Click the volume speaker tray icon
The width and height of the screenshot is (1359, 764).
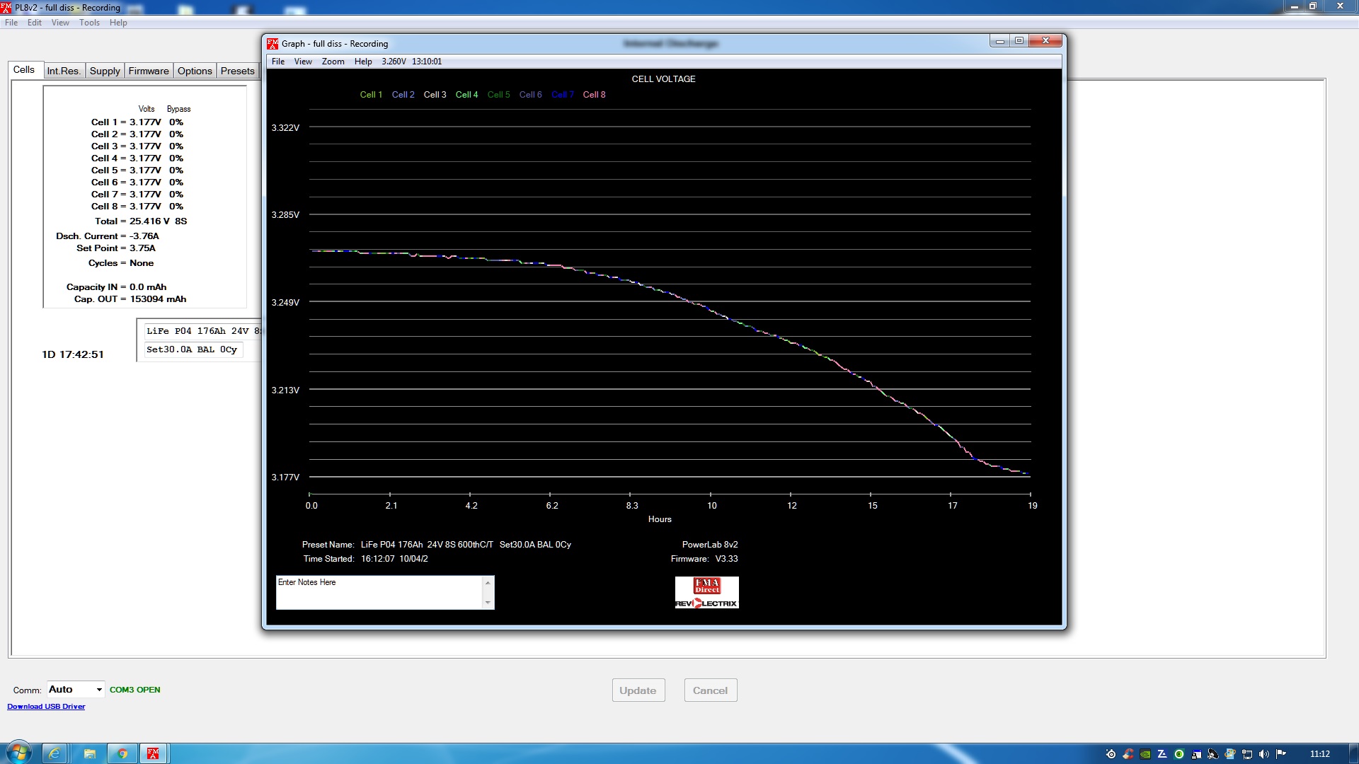pos(1263,754)
